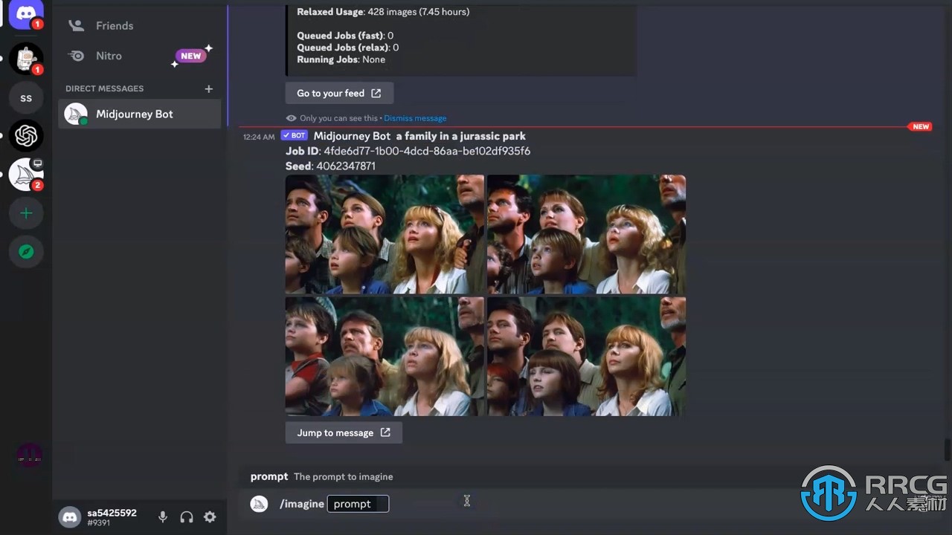Viewport: 952px width, 535px height.
Task: Click the Jump to message button
Action: 344,432
